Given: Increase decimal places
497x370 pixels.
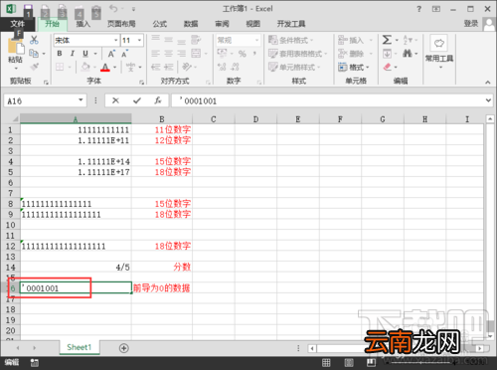Looking at the screenshot, I should [222, 67].
